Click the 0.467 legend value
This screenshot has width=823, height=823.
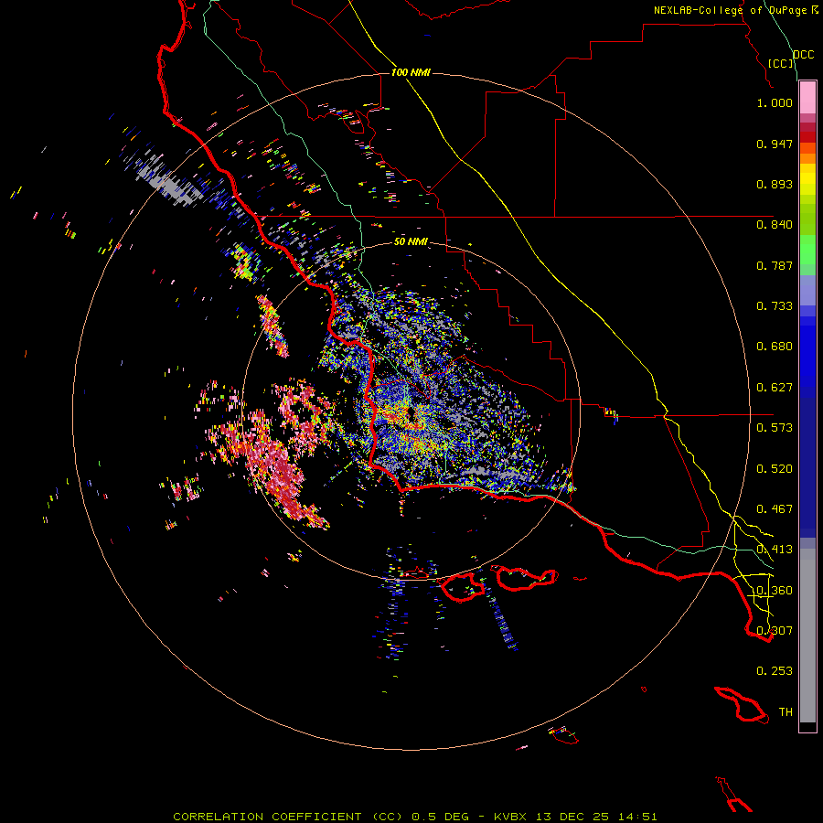(775, 509)
